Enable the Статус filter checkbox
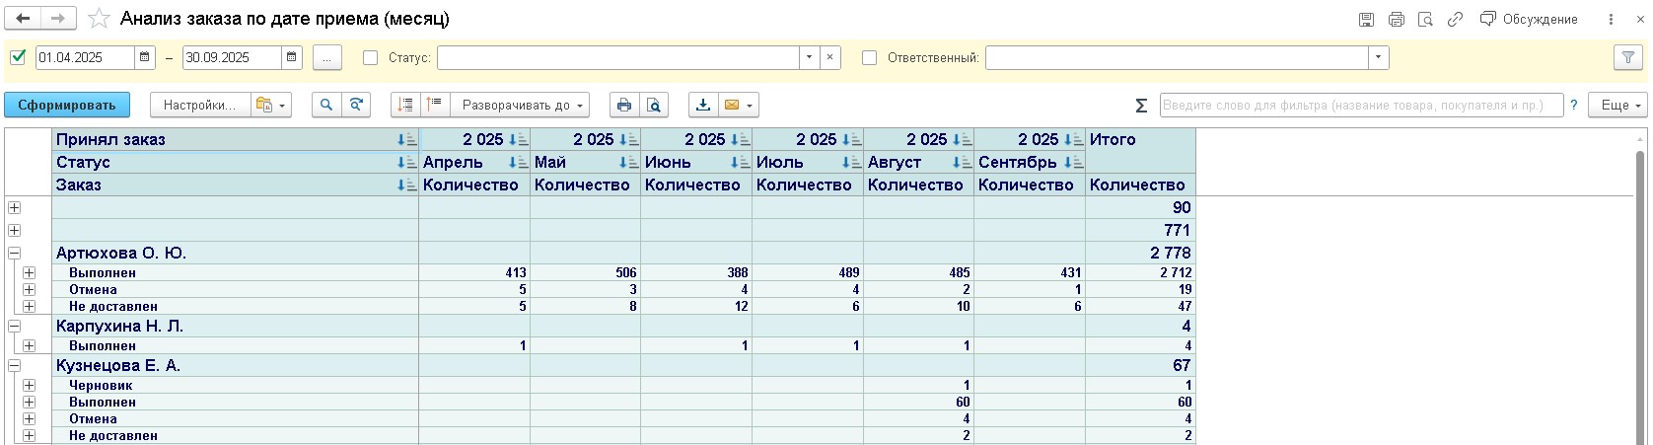The image size is (1653, 445). click(371, 58)
